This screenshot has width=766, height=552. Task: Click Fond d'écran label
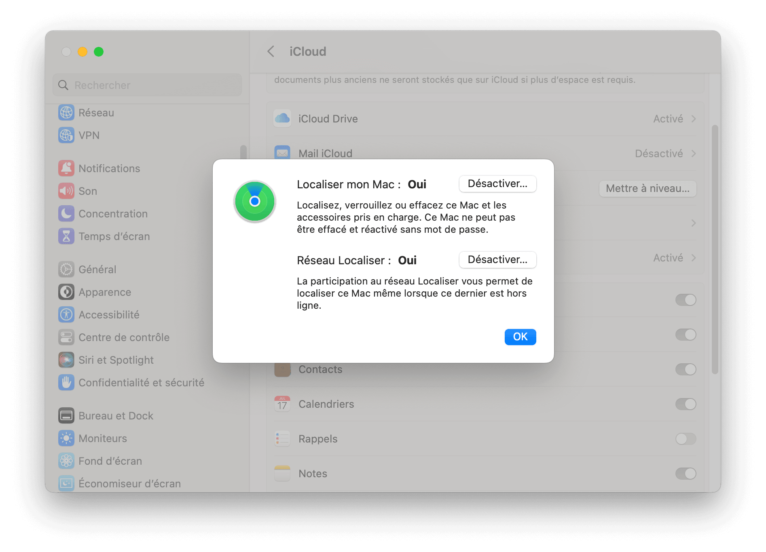click(110, 461)
